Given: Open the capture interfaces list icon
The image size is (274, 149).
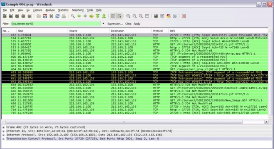Looking at the screenshot, I should 5,16.
